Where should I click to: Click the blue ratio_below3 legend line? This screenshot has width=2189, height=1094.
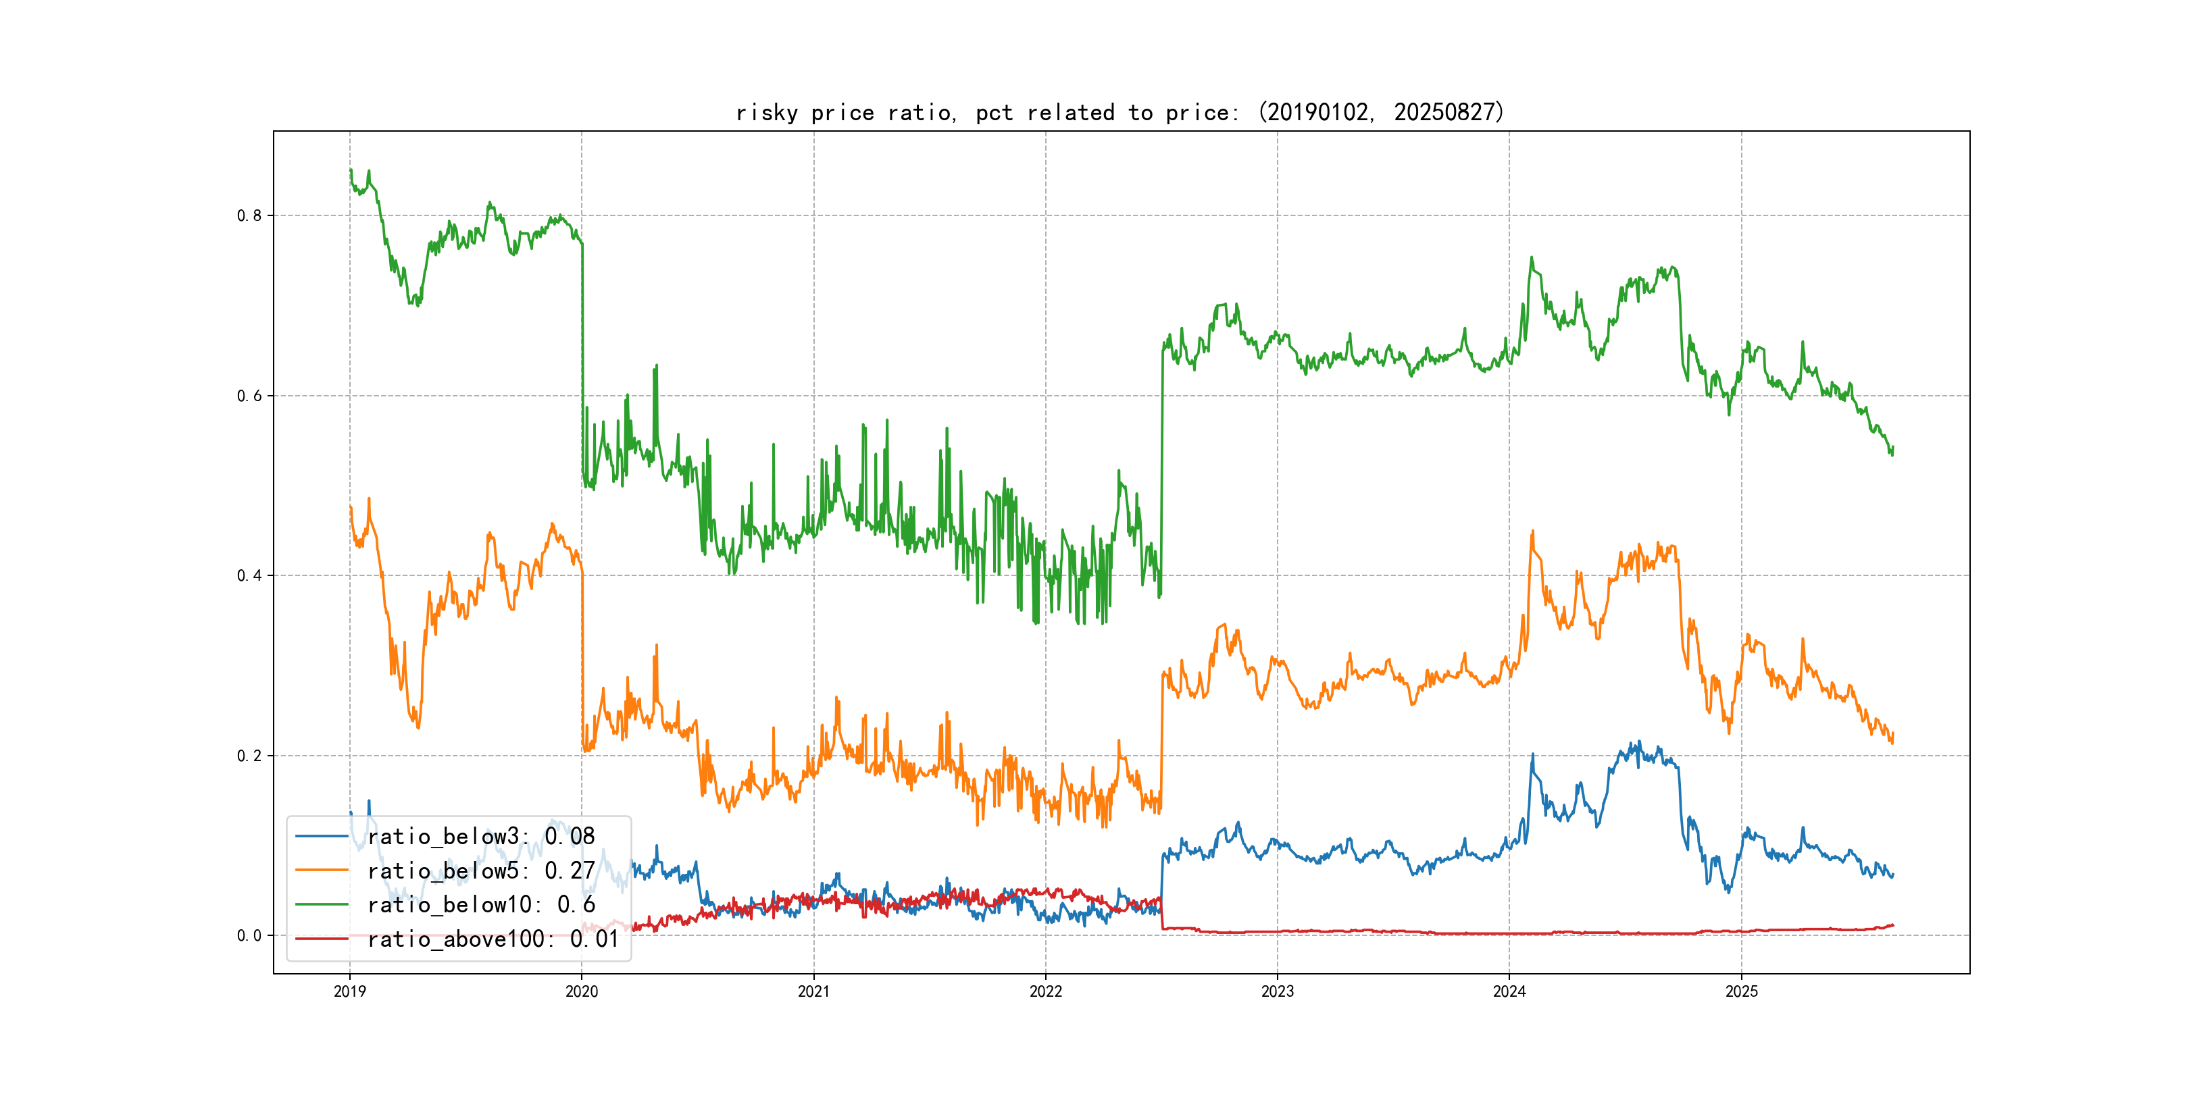pos(321,837)
